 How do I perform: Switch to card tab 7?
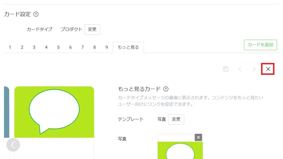(x=83, y=47)
